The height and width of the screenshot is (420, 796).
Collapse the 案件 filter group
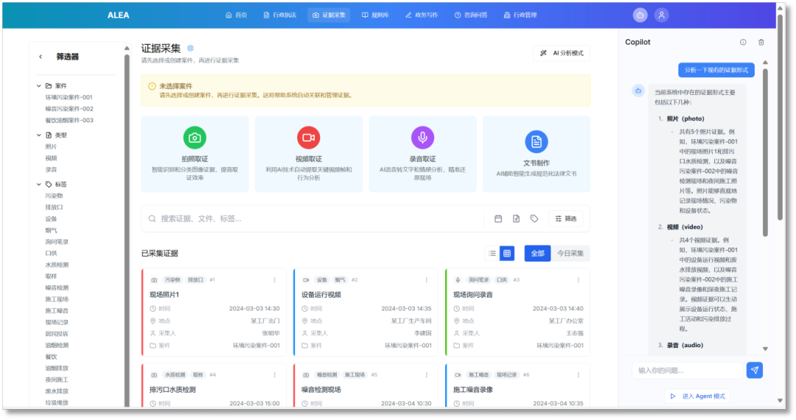pos(39,85)
